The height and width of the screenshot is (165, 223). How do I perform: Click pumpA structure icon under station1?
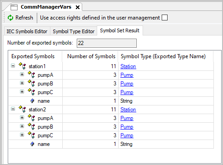31,75
